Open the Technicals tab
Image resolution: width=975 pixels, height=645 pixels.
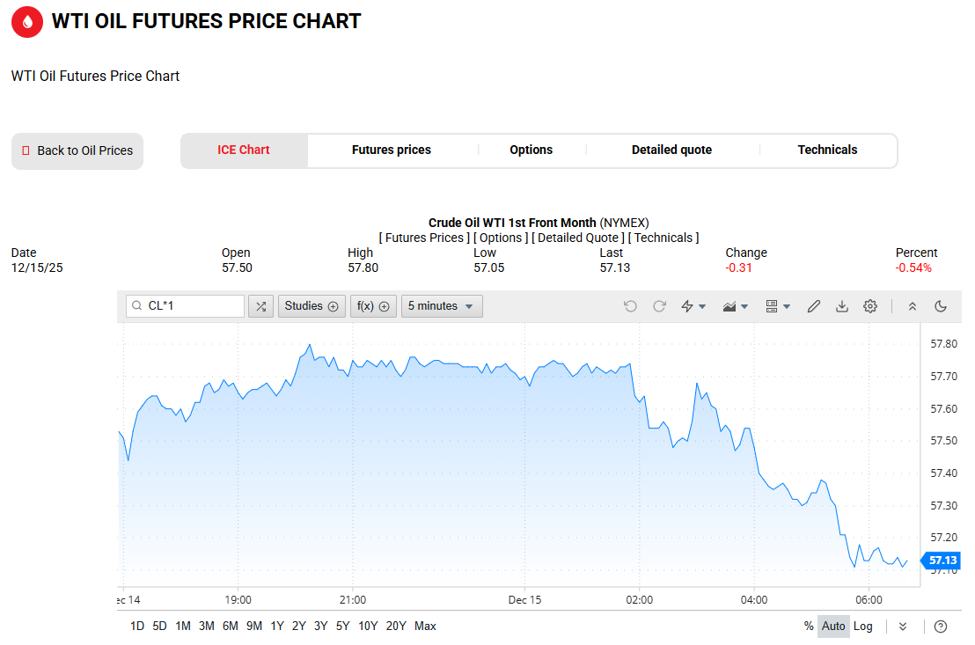pos(827,150)
